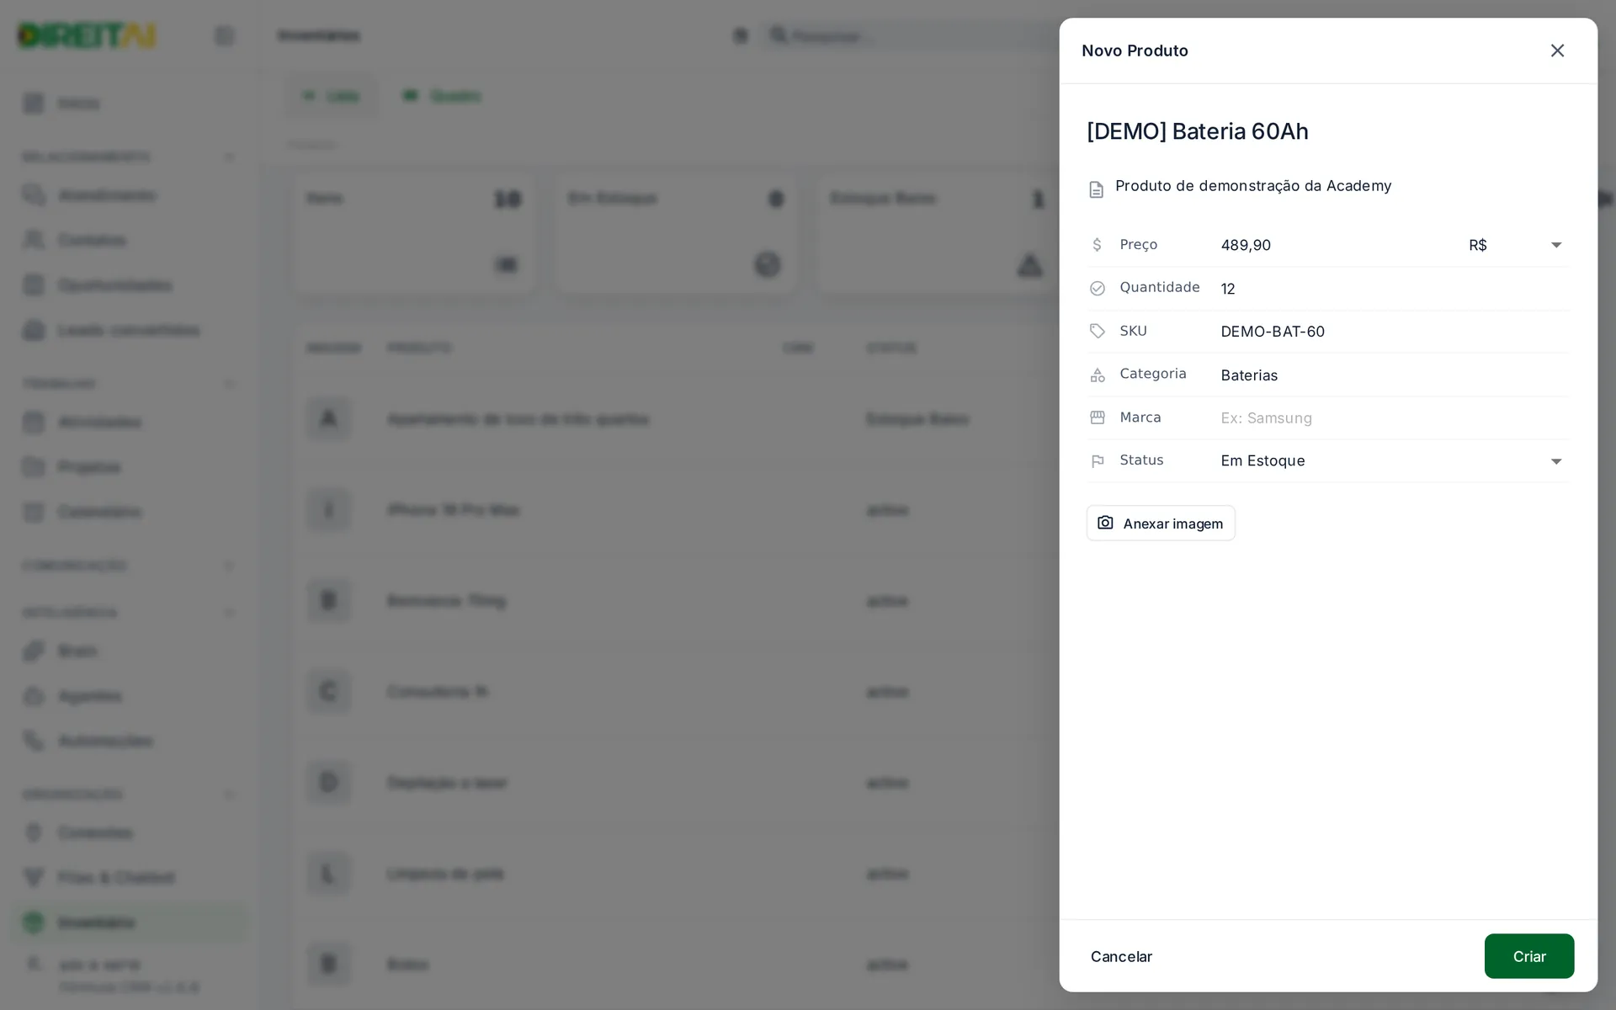Viewport: 1616px width, 1010px height.
Task: Switch to the Quadro view tab
Action: (x=442, y=96)
